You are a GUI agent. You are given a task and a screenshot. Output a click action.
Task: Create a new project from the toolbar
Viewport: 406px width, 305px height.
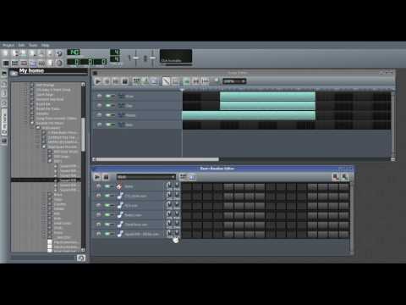tap(5, 53)
